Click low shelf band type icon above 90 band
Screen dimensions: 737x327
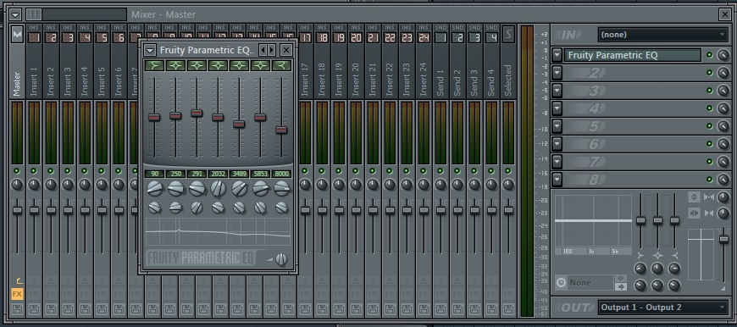pyautogui.click(x=154, y=65)
